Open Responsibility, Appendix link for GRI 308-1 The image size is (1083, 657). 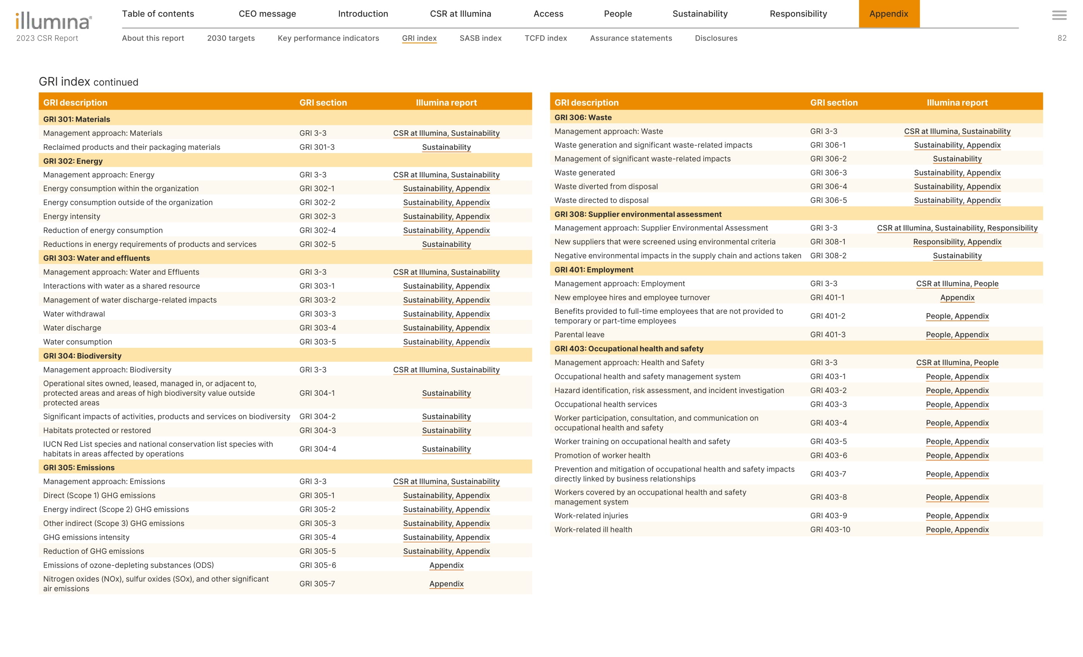[x=957, y=242]
